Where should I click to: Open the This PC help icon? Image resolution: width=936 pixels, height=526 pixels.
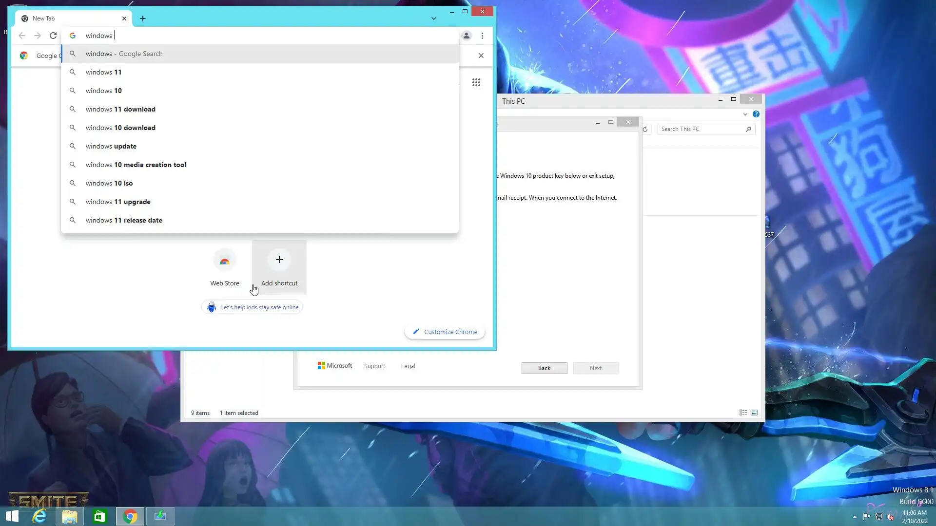coord(756,114)
